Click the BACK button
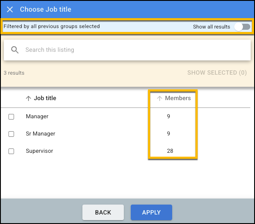Viewport: 255px width, 224px height. coord(103,212)
